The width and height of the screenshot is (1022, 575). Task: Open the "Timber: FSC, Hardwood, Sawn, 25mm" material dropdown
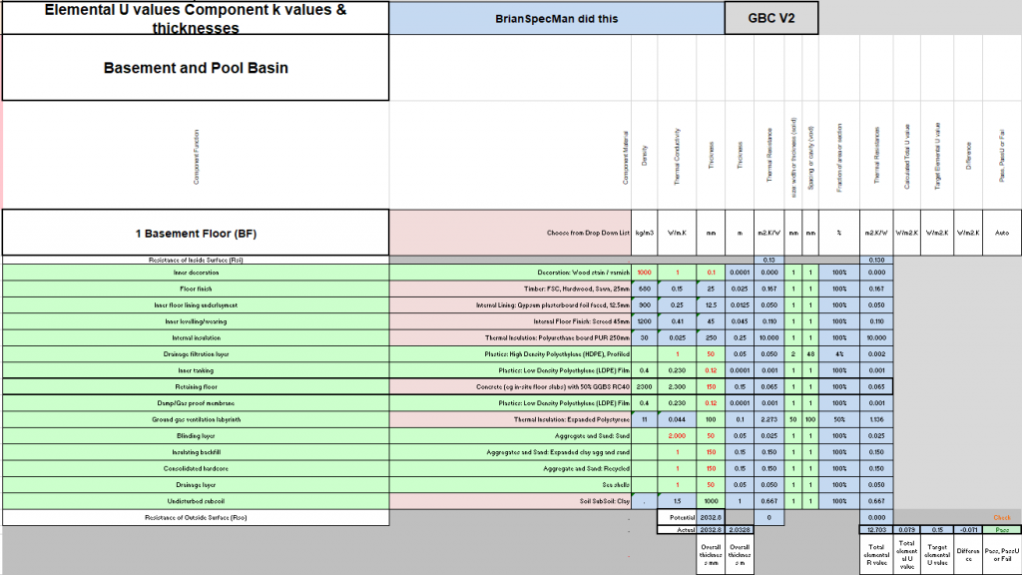510,288
